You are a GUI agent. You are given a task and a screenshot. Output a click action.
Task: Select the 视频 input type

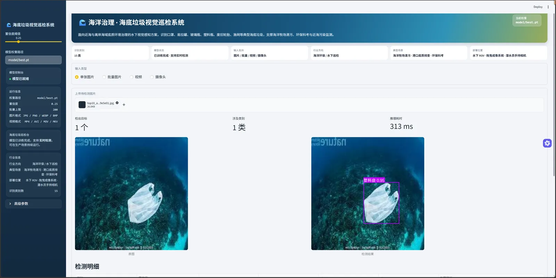tap(136, 77)
